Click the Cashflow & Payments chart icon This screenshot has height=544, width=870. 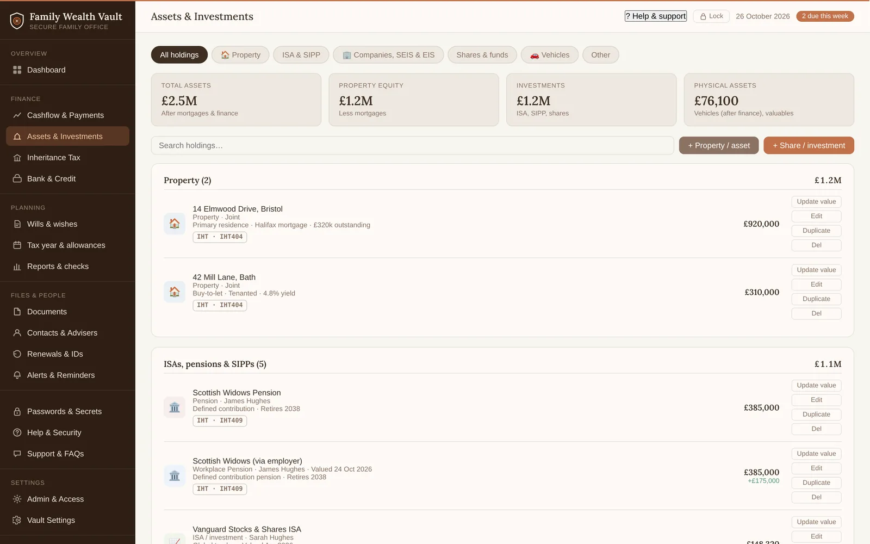click(x=17, y=115)
